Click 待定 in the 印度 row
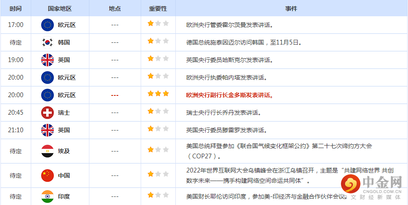Viewport: 408px width, 205px height. coord(16,196)
